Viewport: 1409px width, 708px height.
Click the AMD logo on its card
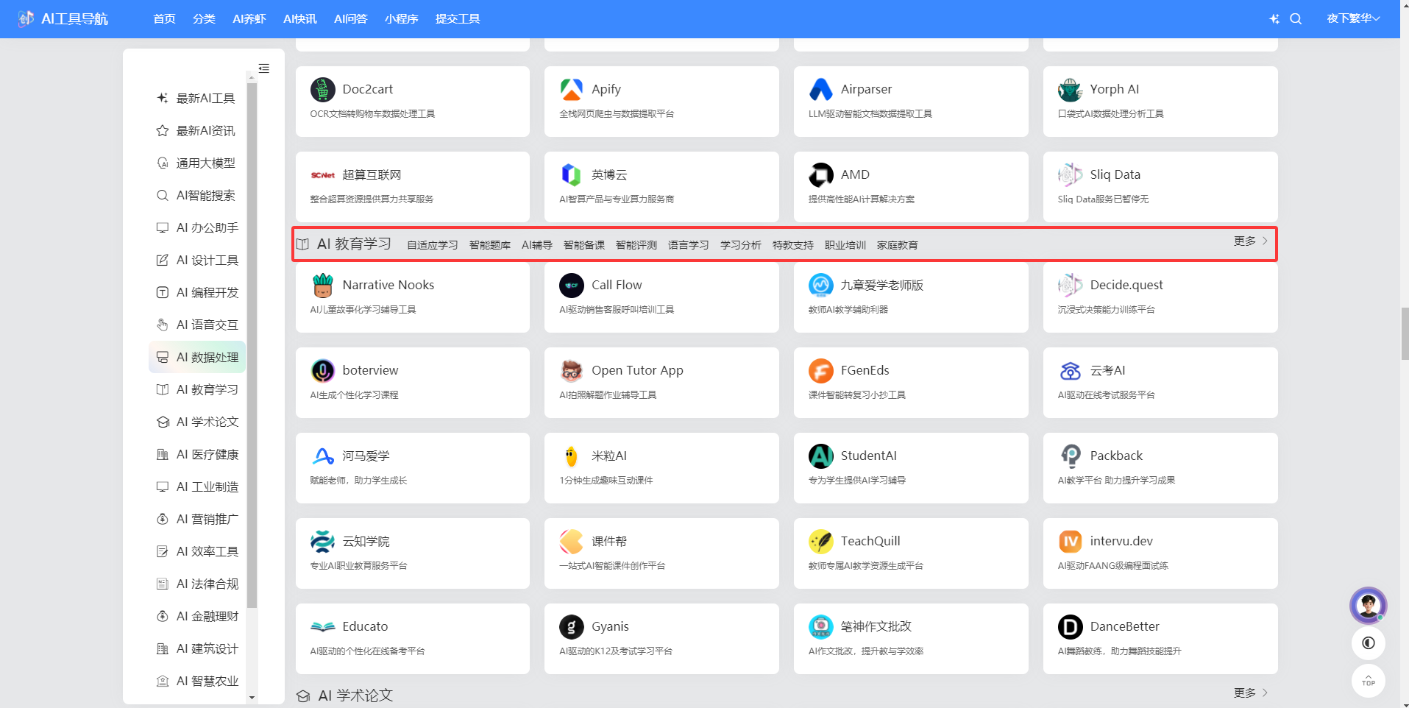pos(820,174)
